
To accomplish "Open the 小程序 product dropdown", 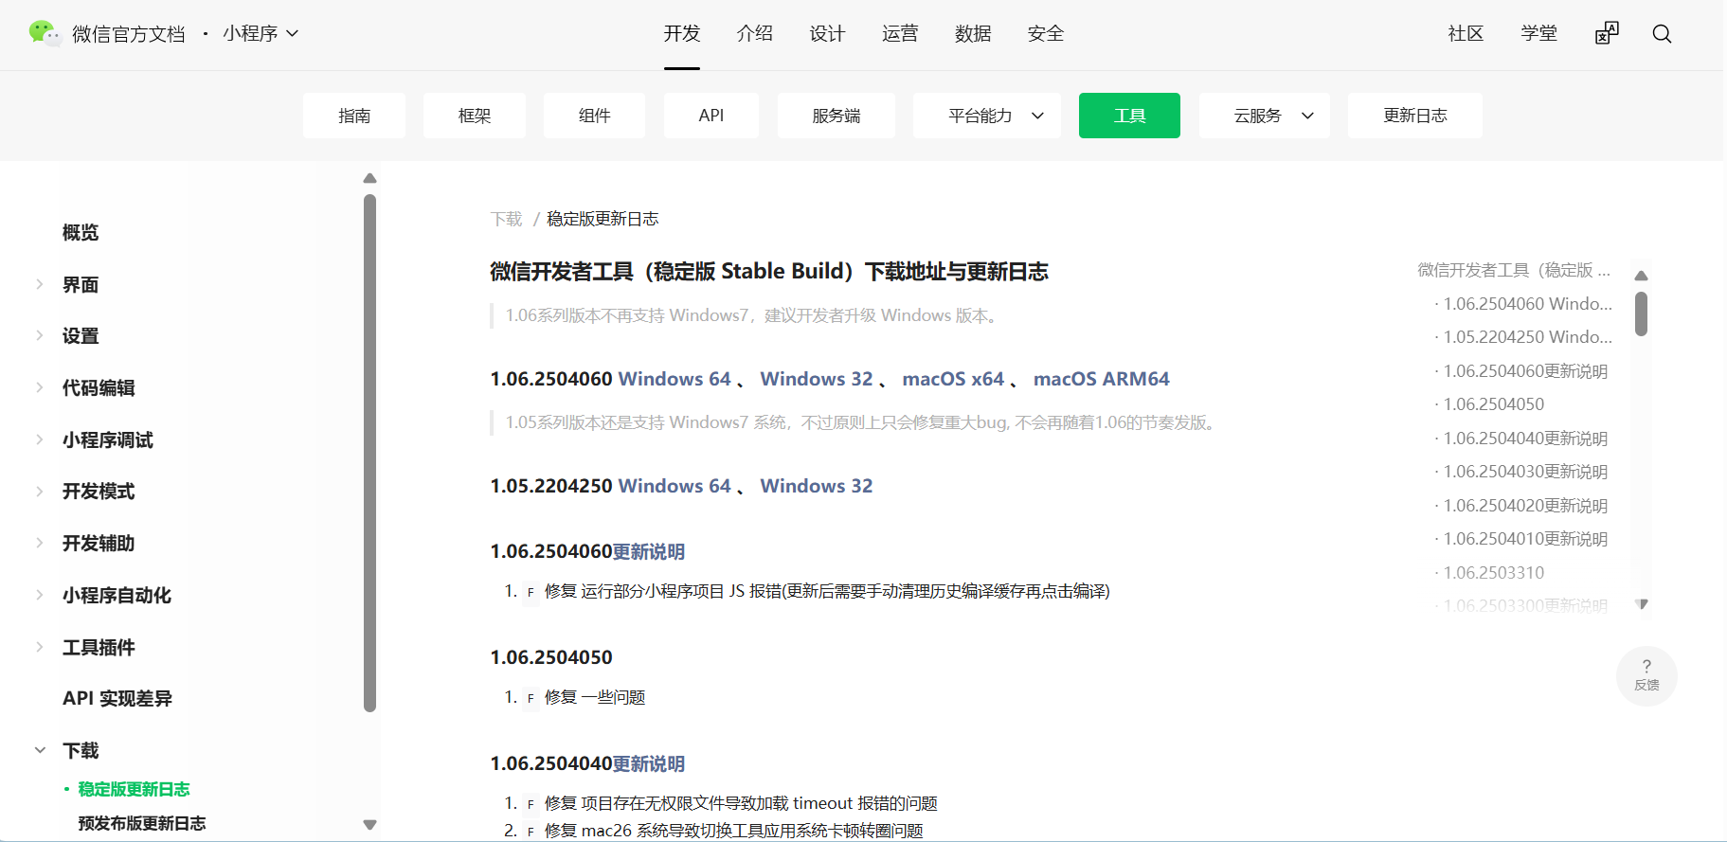I will tap(261, 33).
